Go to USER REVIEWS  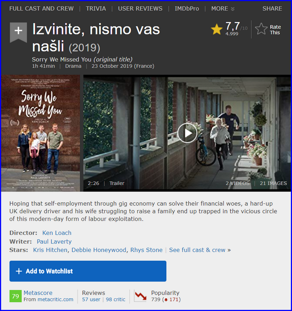tap(140, 8)
